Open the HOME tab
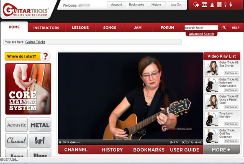Viewport: 244px width, 164px height. point(14,27)
